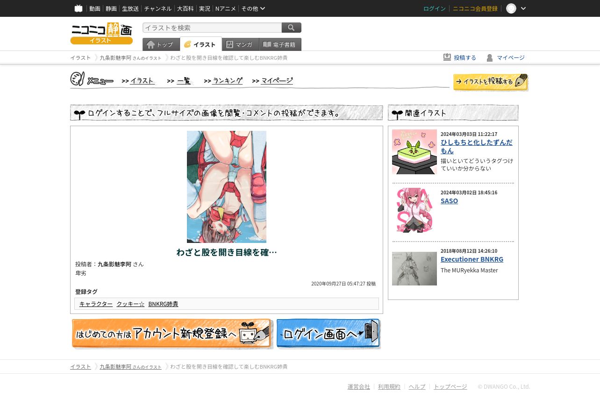
Task: Click ログイン画面へ blue banner
Action: pos(329,334)
